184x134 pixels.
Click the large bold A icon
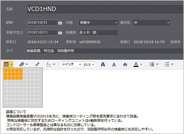click(x=103, y=64)
